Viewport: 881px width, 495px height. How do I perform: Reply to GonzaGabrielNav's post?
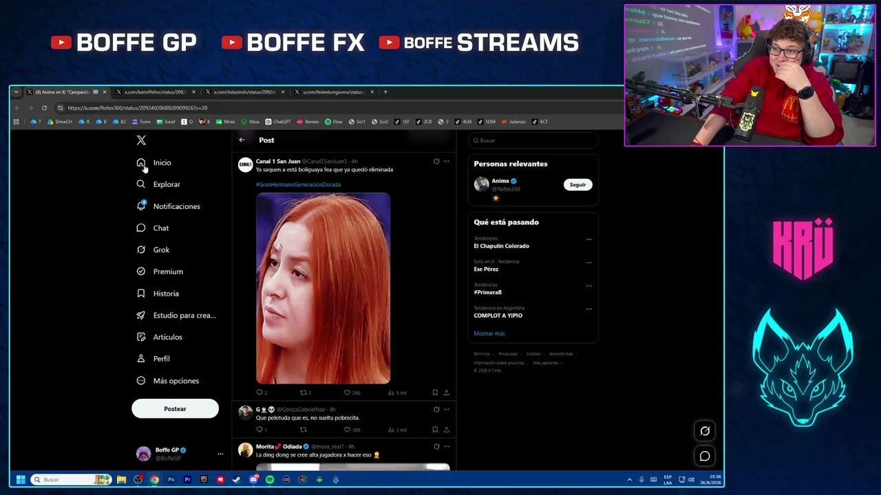point(260,430)
